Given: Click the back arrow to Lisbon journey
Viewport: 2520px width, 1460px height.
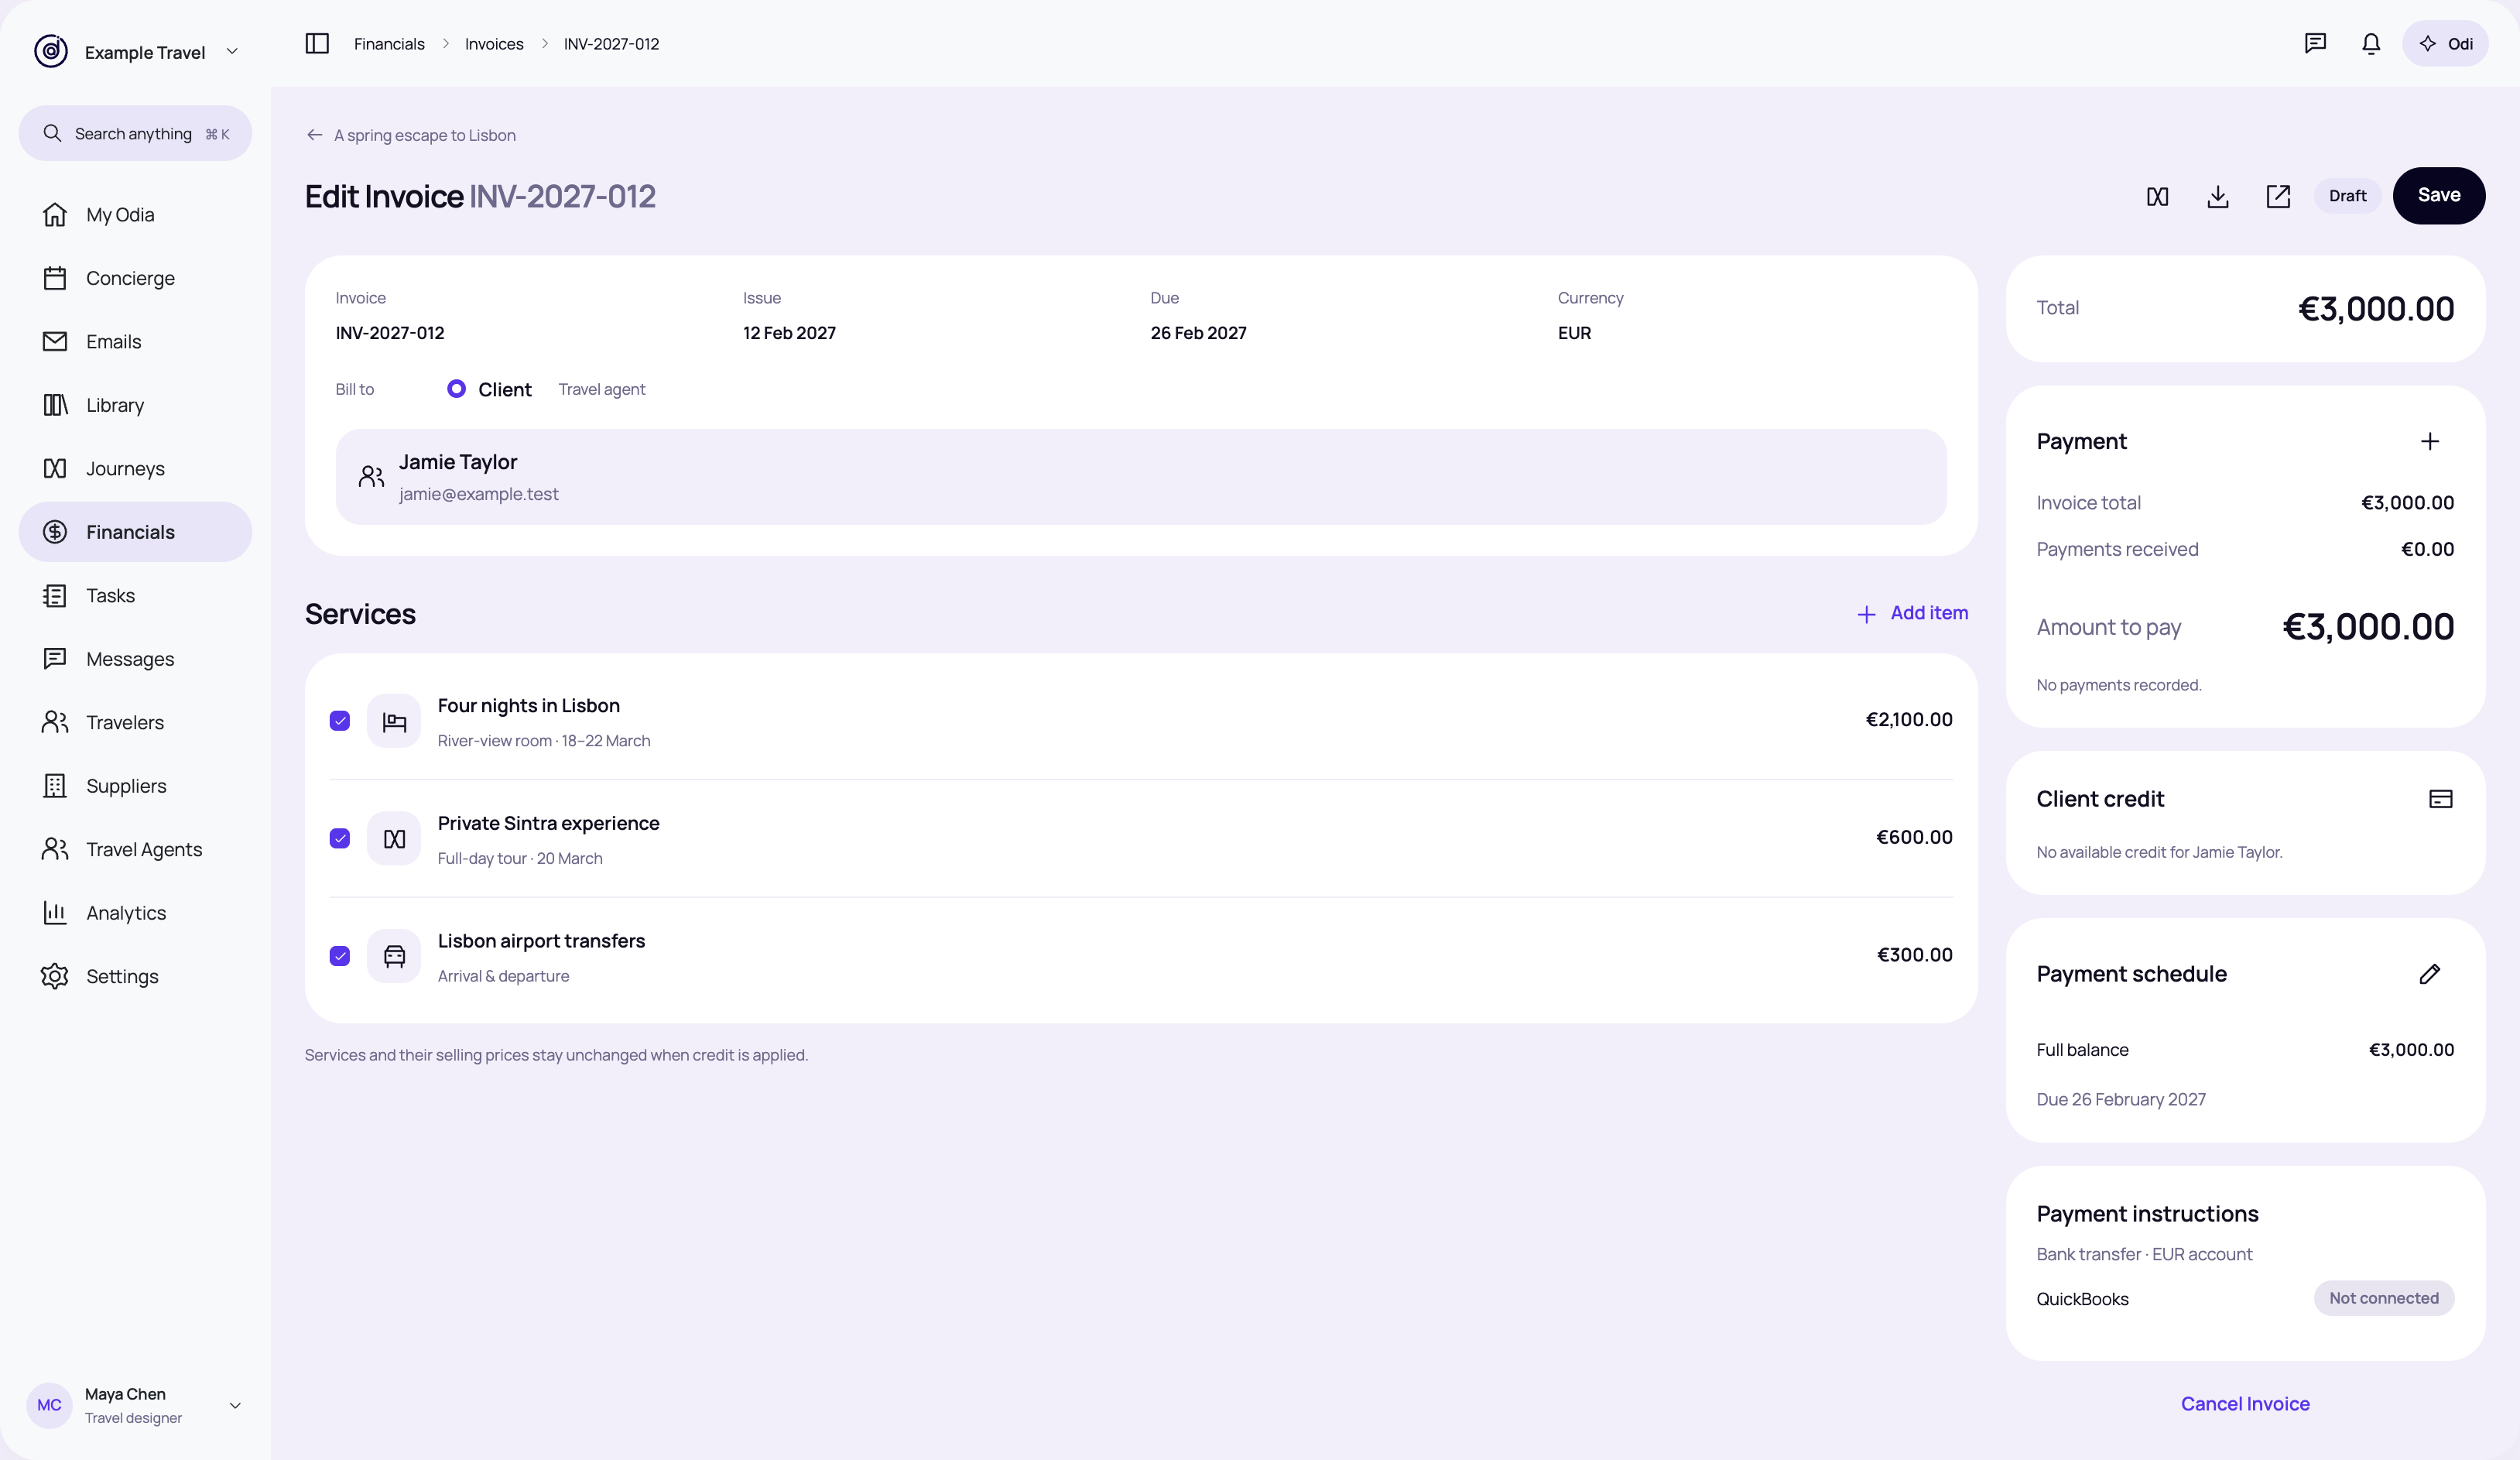Looking at the screenshot, I should [315, 135].
